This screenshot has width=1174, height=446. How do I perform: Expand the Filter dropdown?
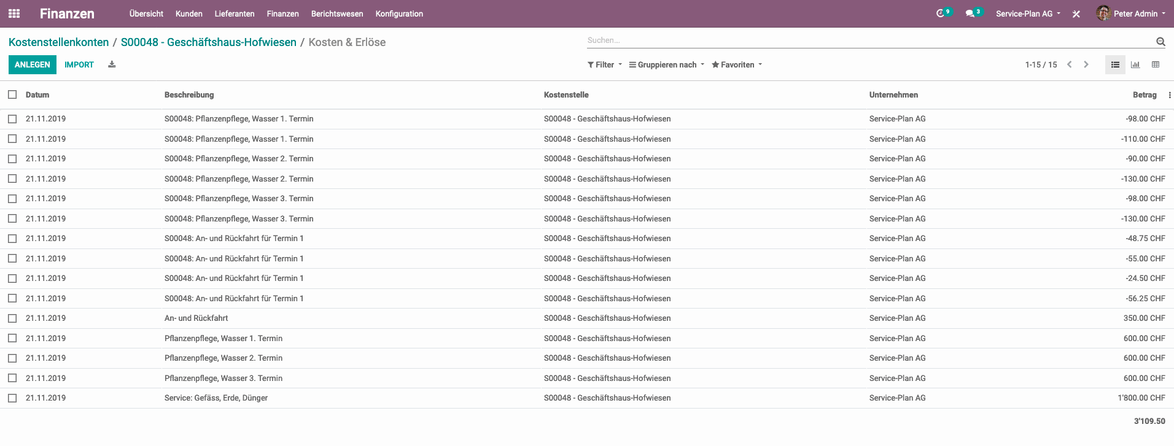tap(605, 64)
